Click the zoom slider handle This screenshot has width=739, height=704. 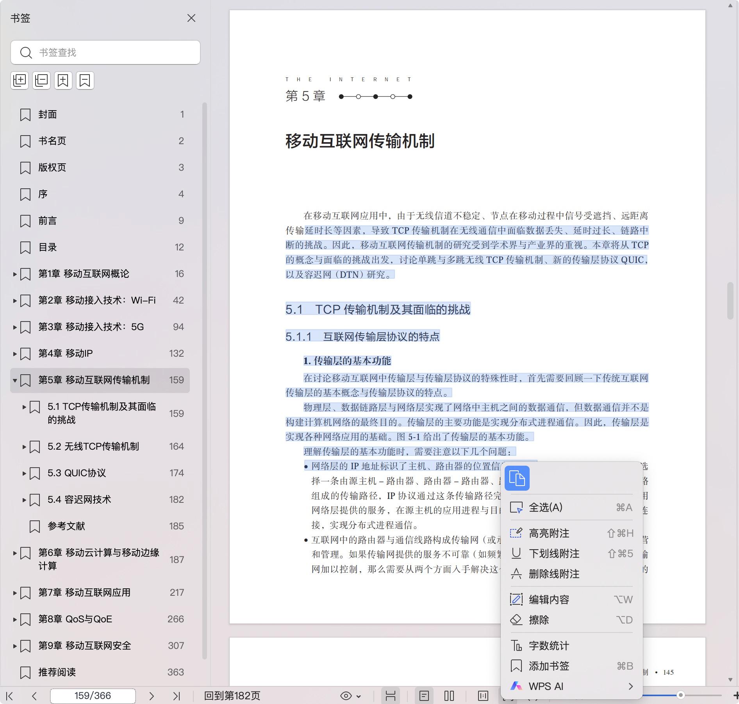point(681,695)
